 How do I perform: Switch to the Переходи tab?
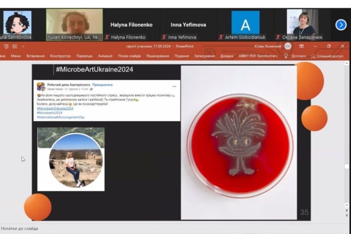(x=84, y=56)
